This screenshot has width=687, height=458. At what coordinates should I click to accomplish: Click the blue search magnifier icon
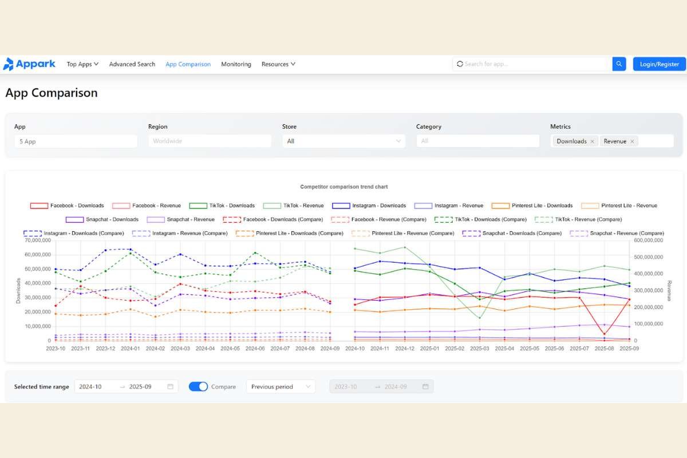point(619,64)
